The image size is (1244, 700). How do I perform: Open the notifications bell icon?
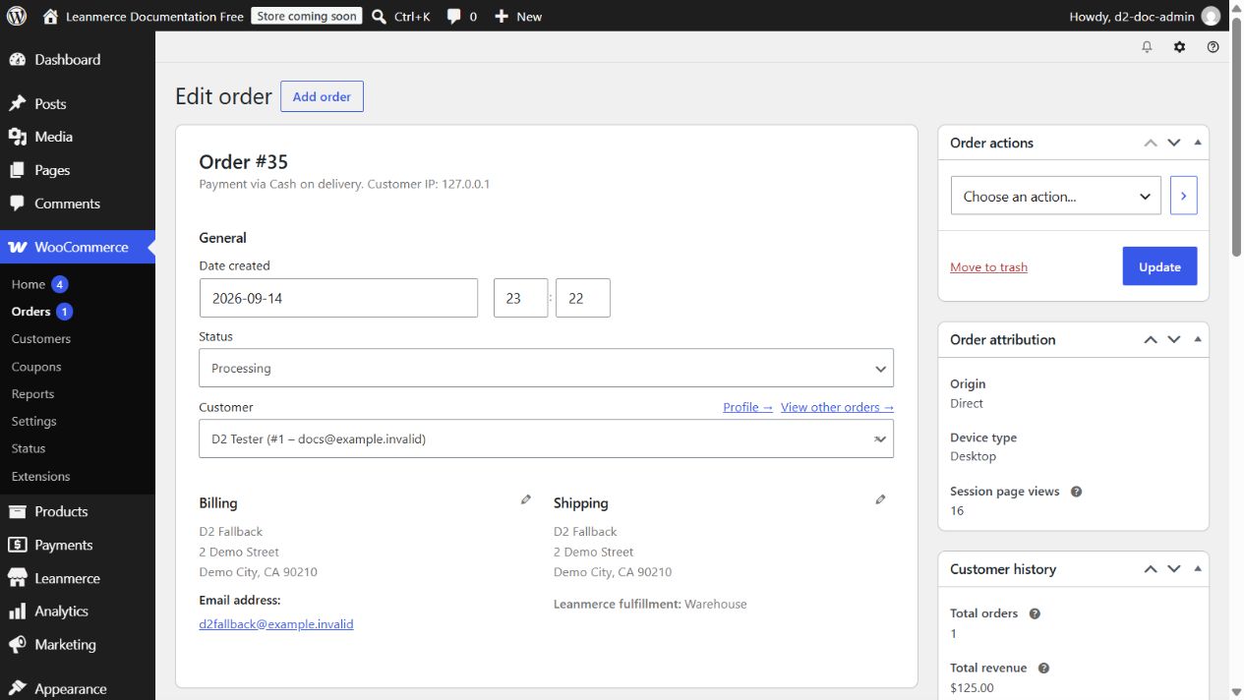pos(1147,46)
